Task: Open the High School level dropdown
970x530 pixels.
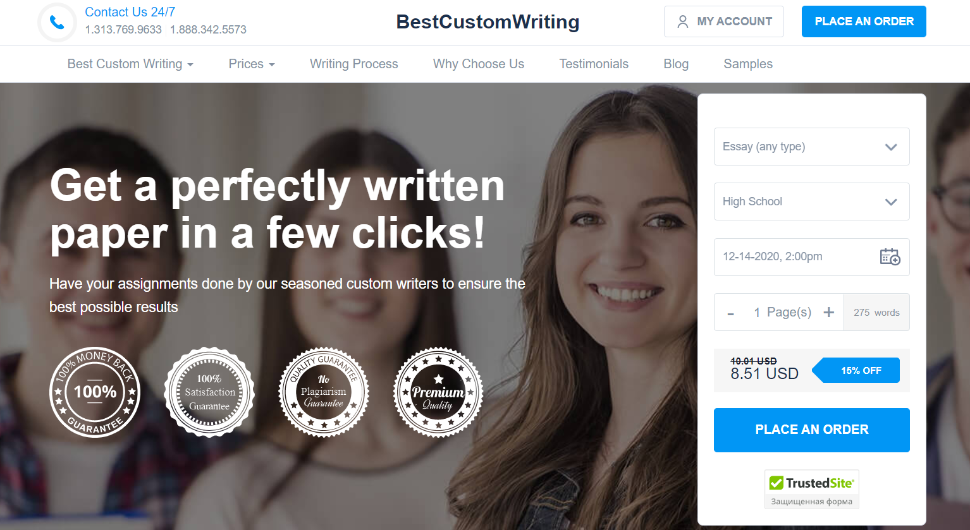Action: [x=812, y=202]
